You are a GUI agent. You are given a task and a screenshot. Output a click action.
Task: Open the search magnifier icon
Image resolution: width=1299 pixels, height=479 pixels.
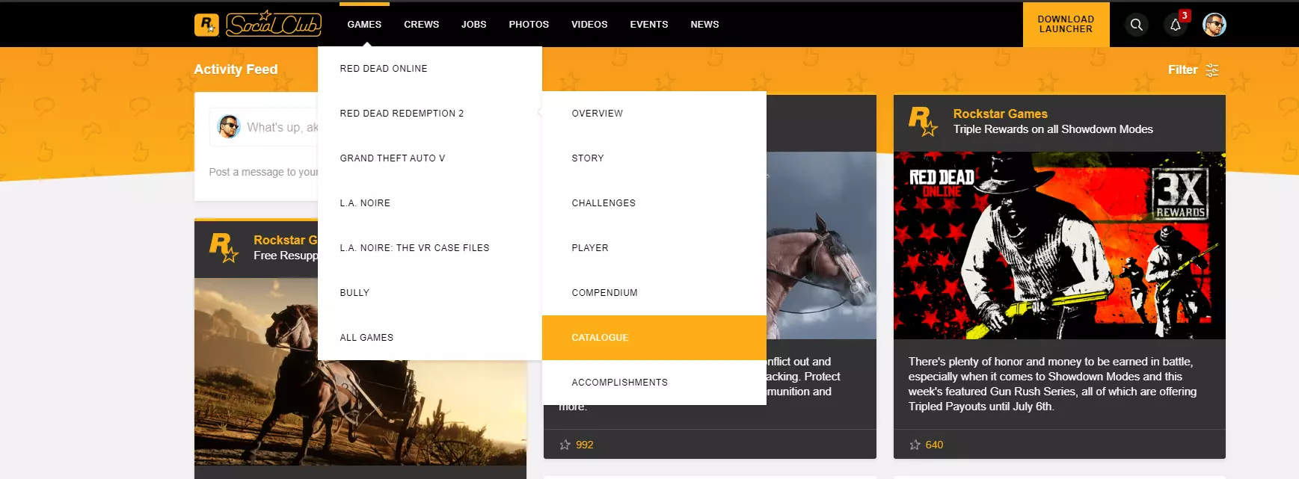[1136, 25]
